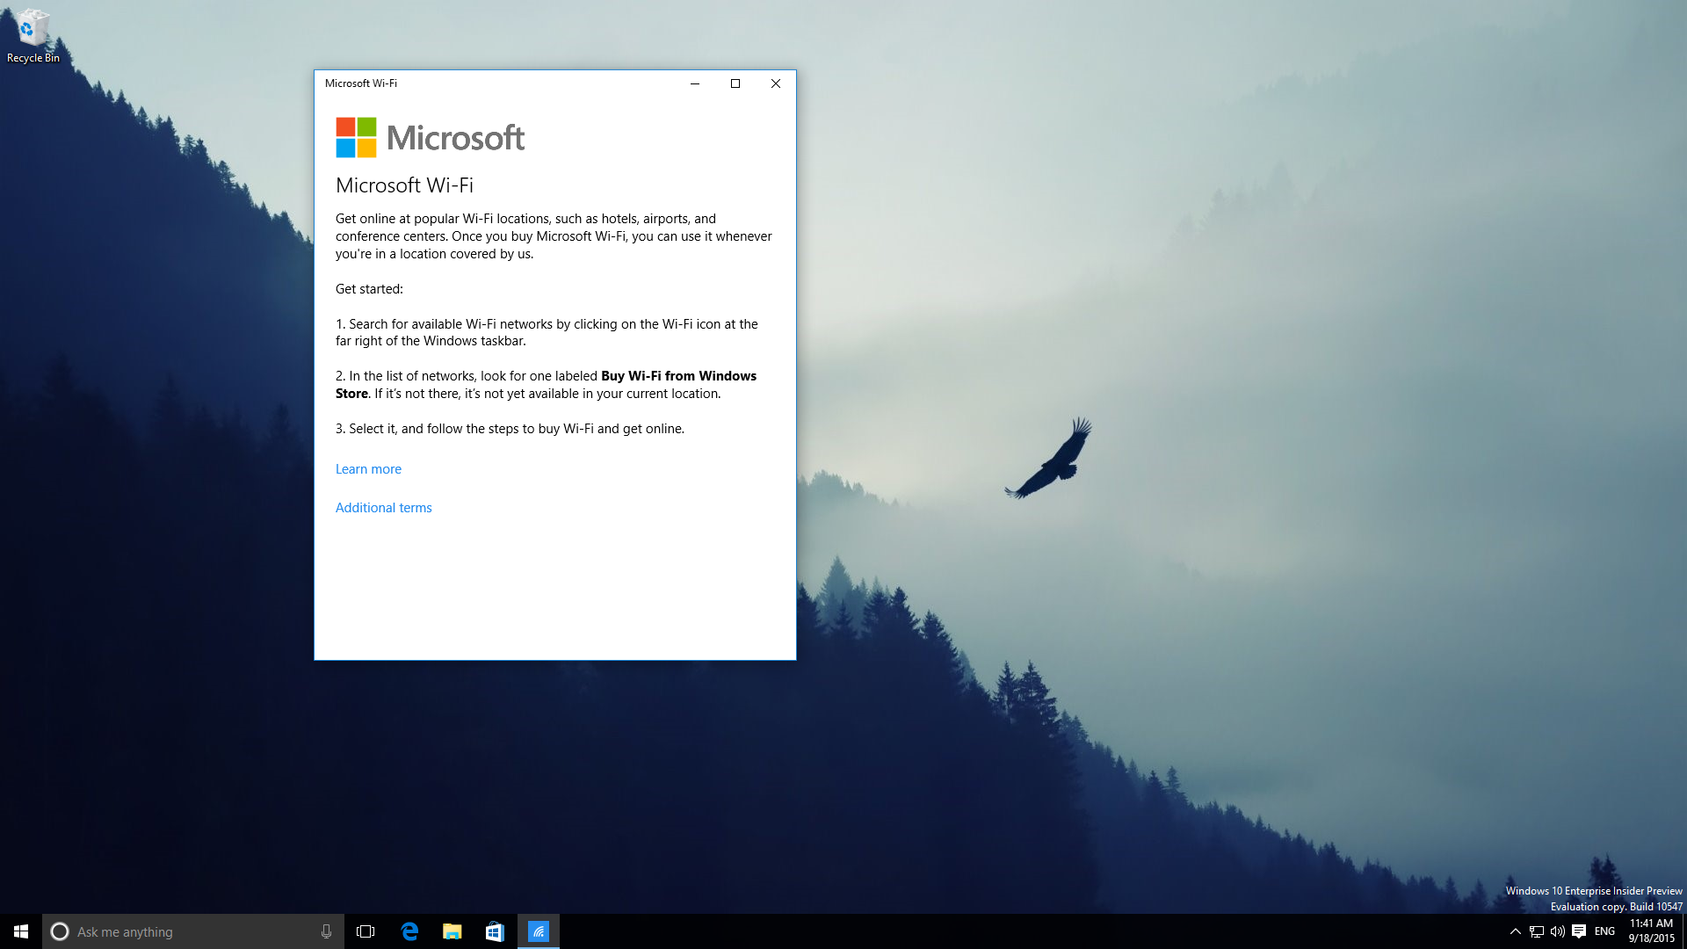
Task: Open the Recycle Bin desktop icon
Action: click(33, 35)
